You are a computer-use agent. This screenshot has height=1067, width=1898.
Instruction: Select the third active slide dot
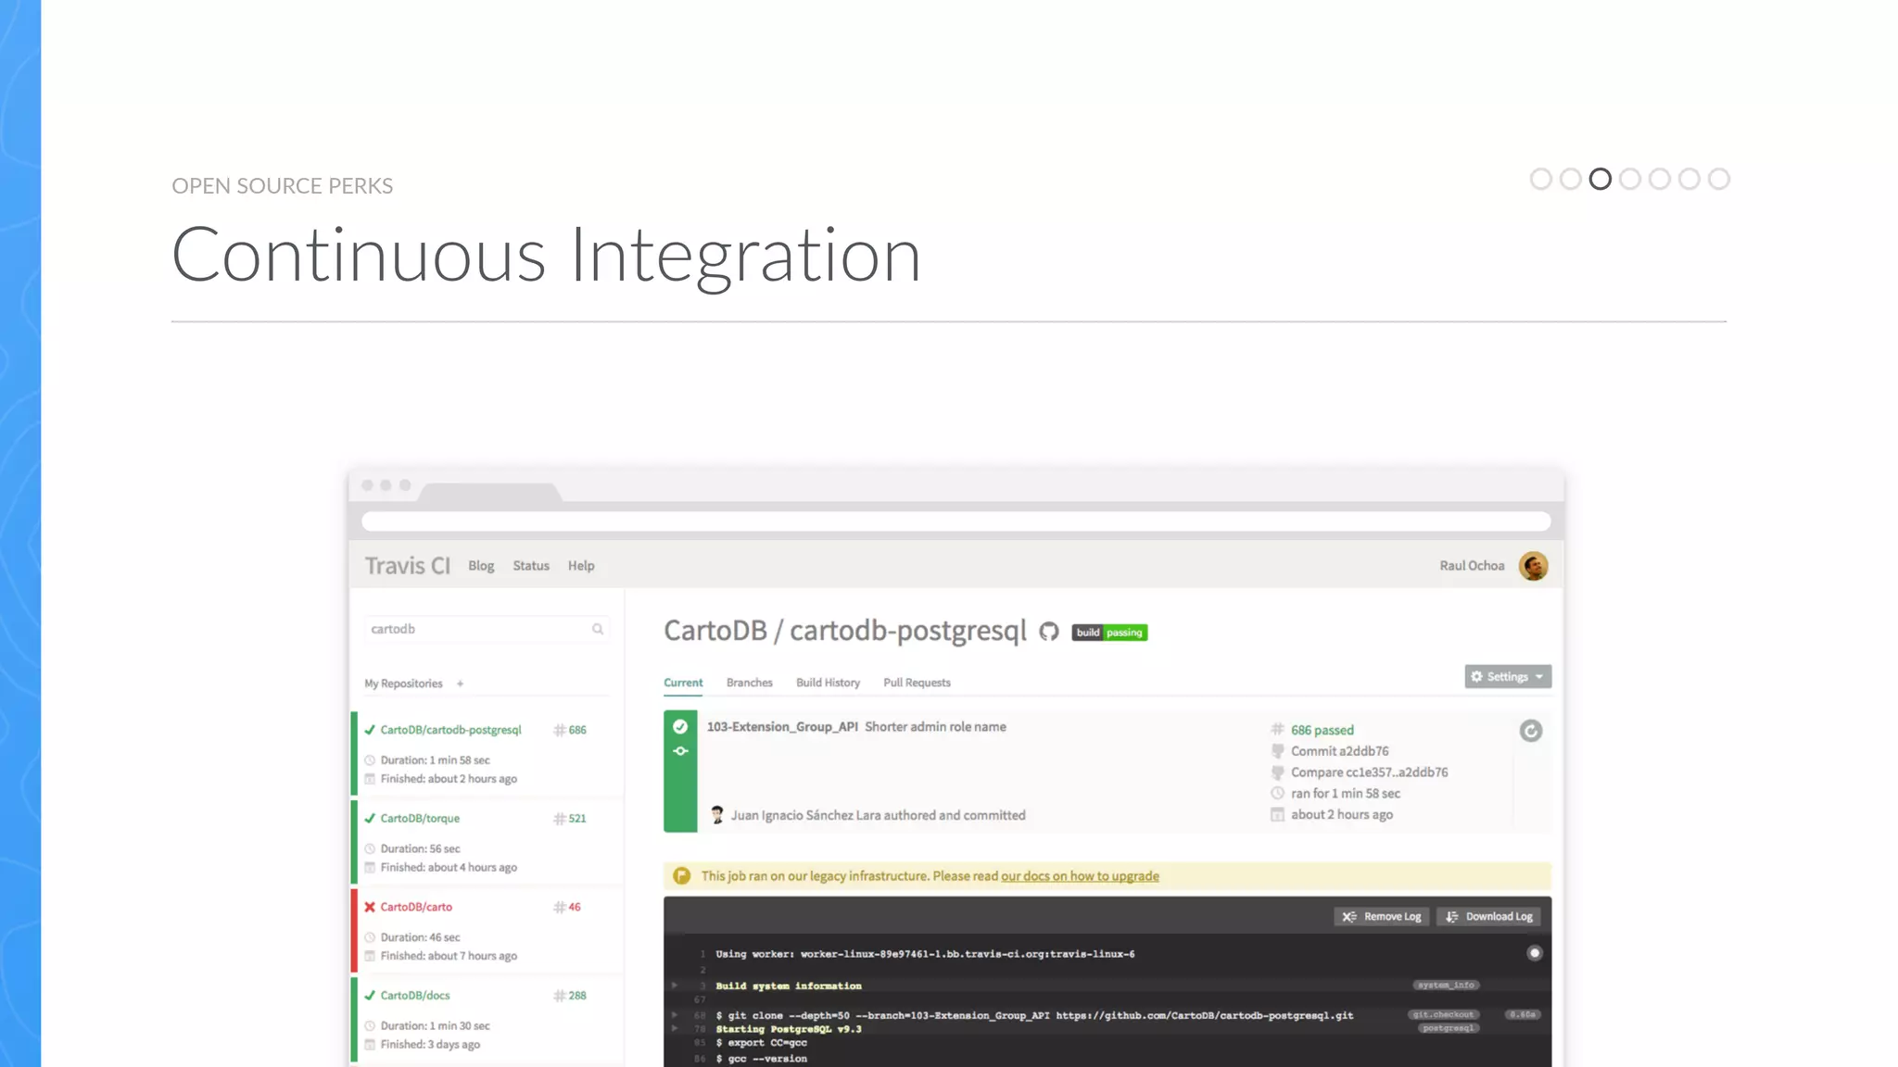(x=1600, y=179)
